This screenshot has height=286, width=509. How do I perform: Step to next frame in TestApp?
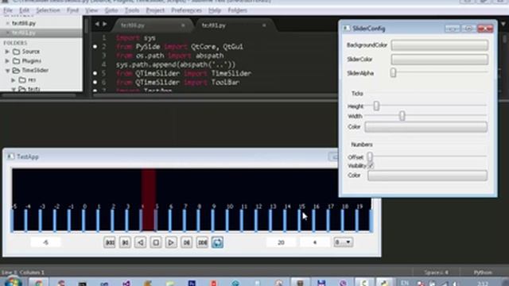coord(187,242)
